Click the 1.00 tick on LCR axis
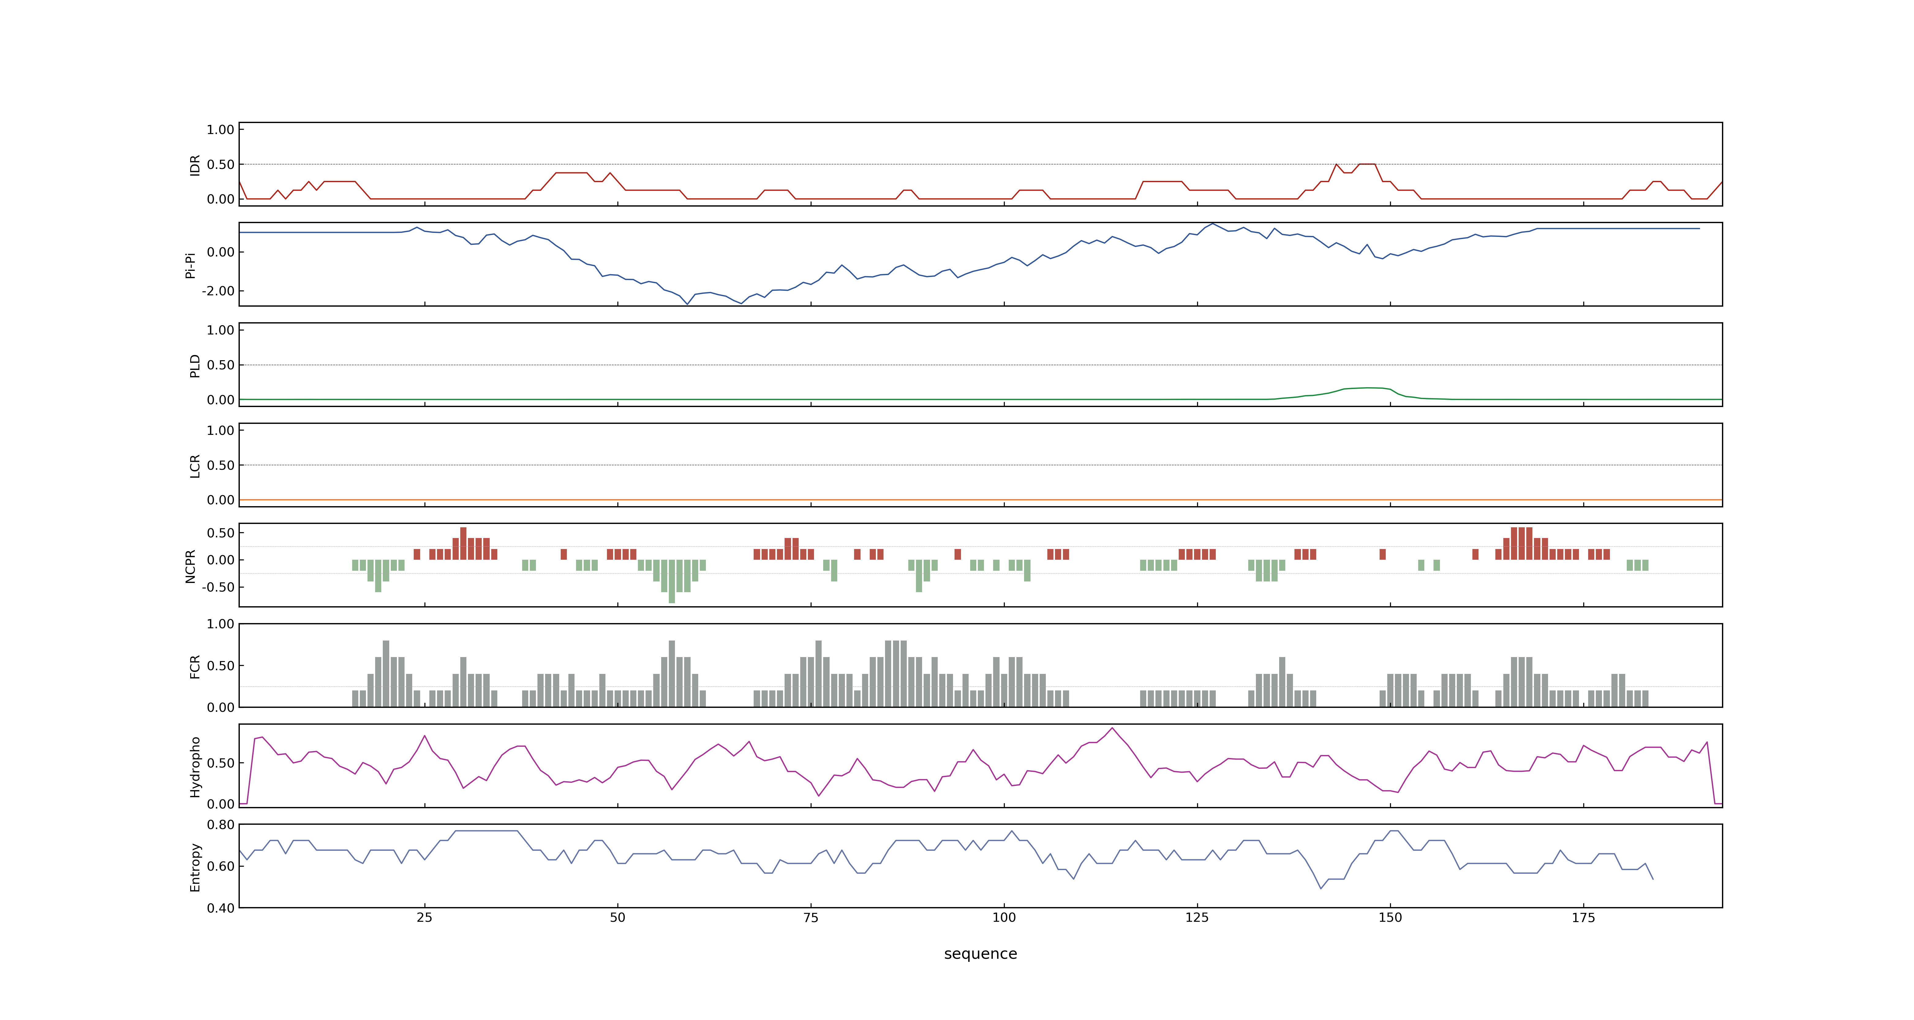 pyautogui.click(x=221, y=431)
